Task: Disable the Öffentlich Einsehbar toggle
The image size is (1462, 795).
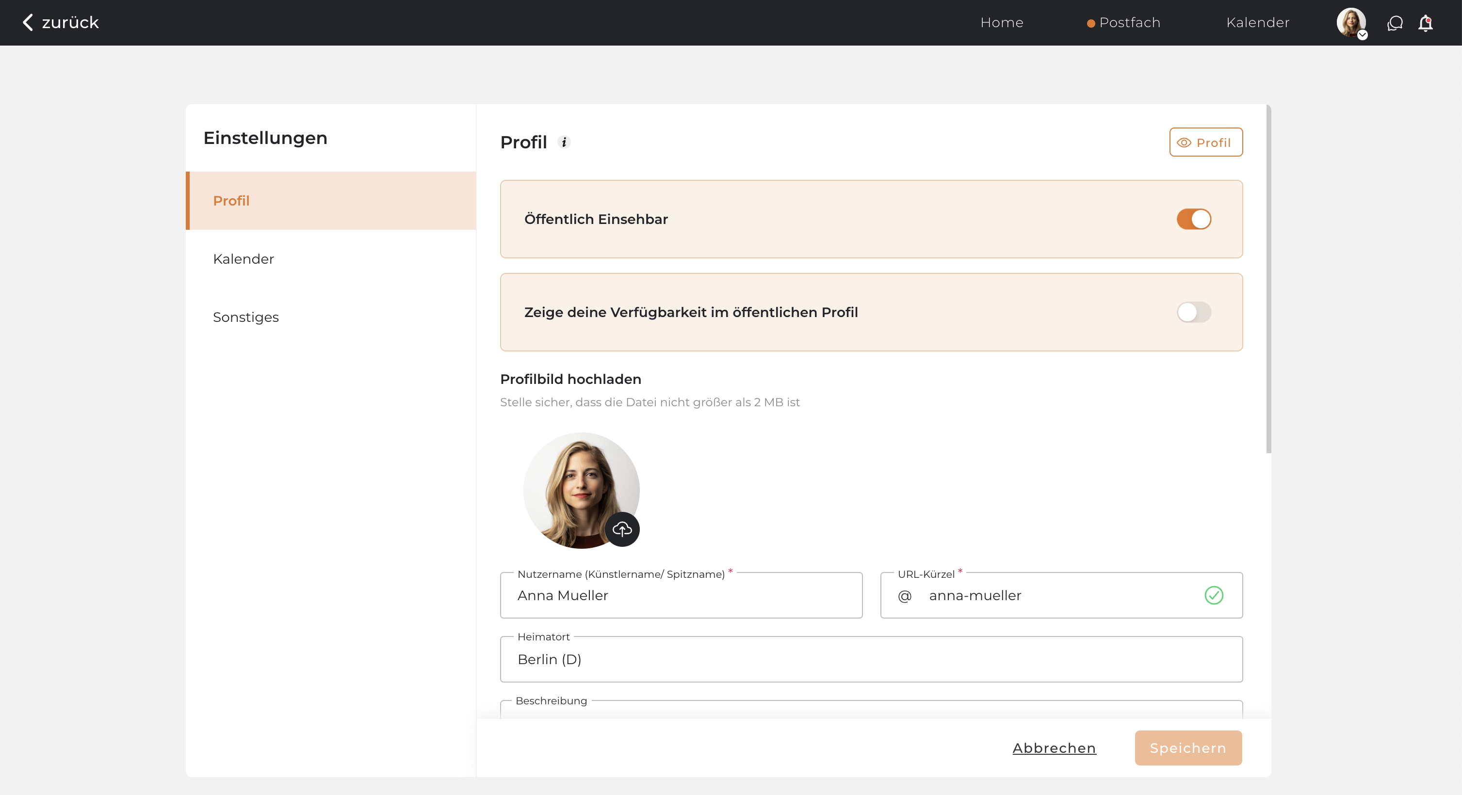Action: 1194,219
